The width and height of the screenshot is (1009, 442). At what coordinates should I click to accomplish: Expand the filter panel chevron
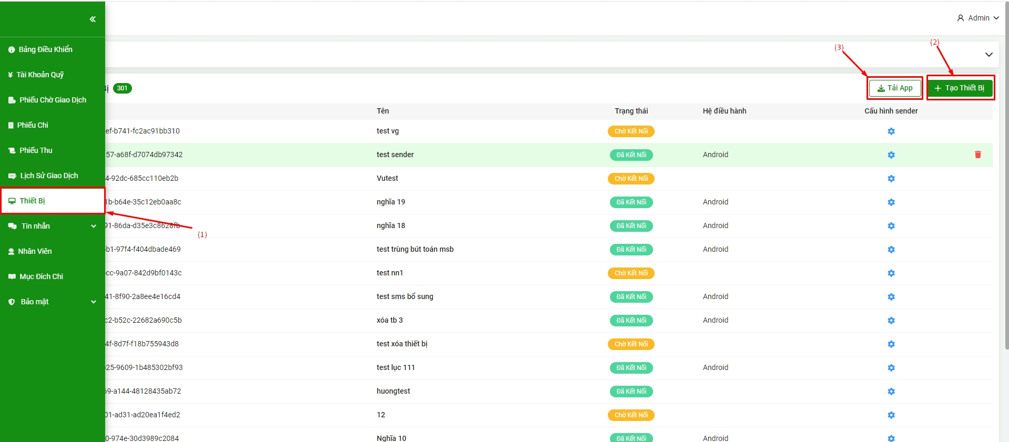[x=988, y=55]
